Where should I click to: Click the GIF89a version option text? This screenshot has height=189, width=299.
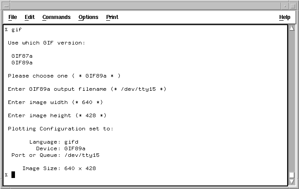22,63
